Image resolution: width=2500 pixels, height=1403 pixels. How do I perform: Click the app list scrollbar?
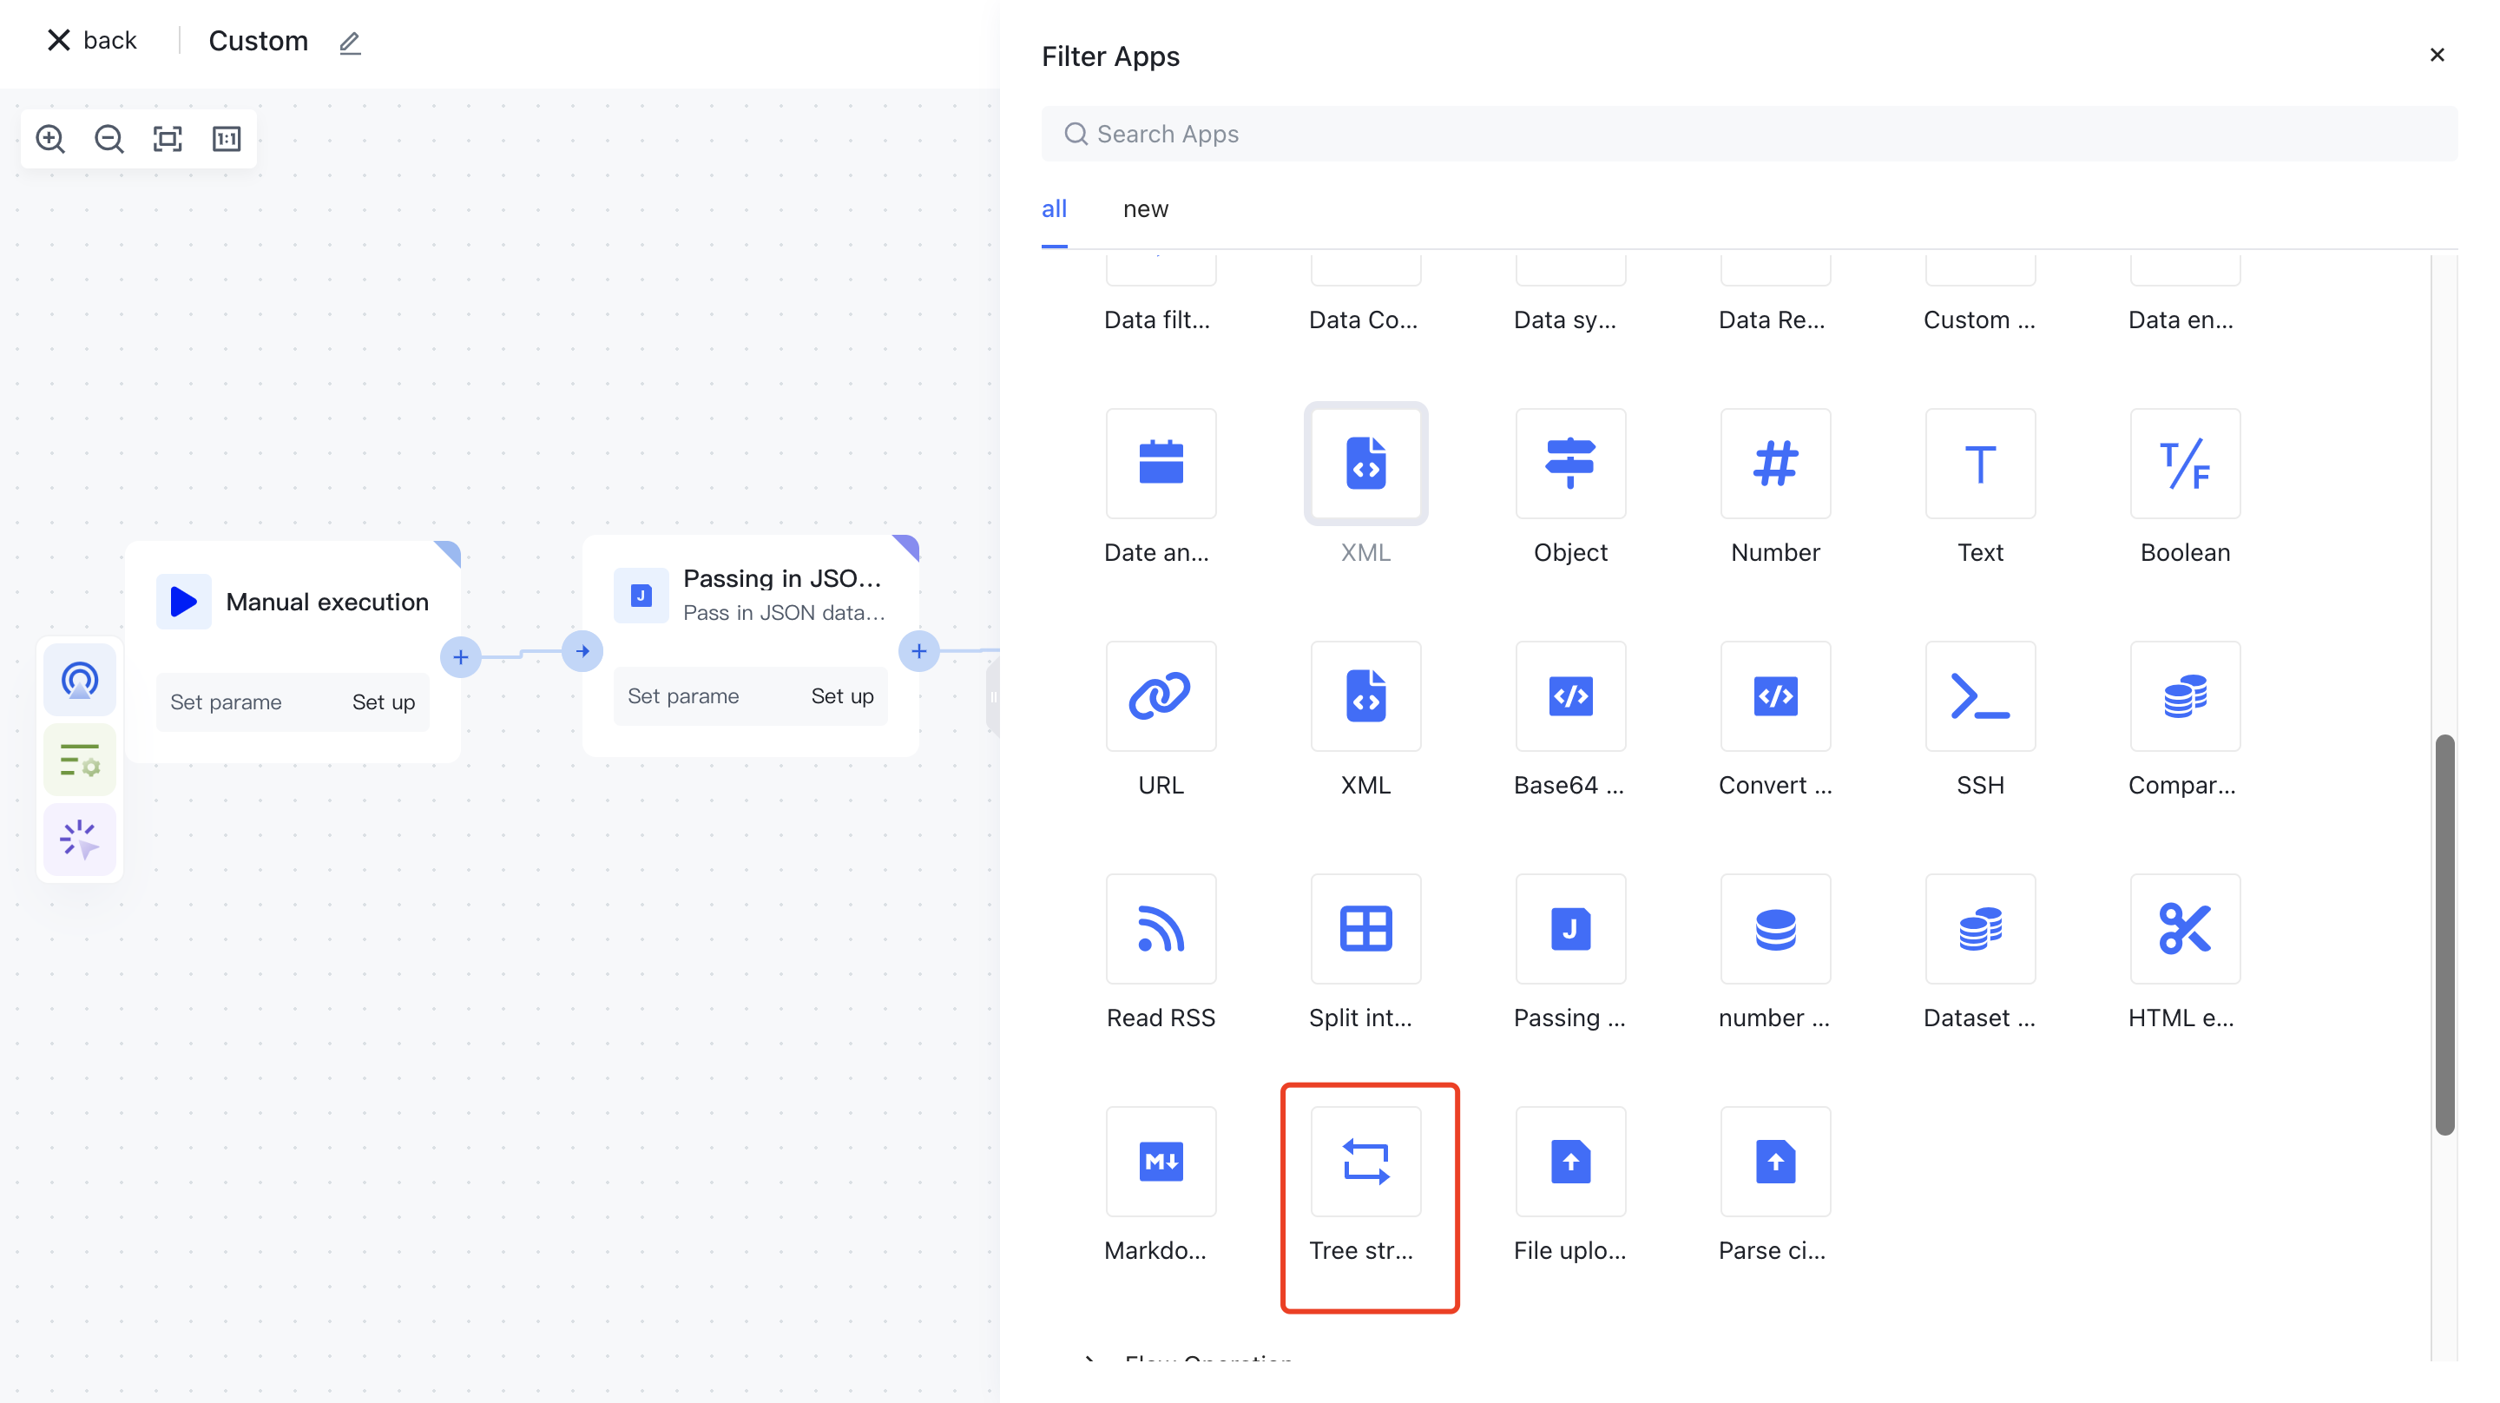(x=2444, y=934)
